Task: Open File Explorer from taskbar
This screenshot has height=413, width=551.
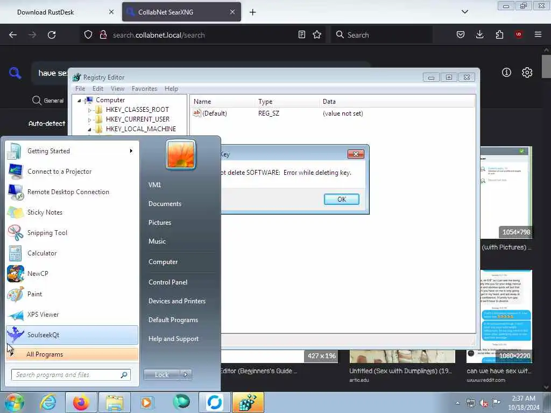Action: (x=115, y=402)
